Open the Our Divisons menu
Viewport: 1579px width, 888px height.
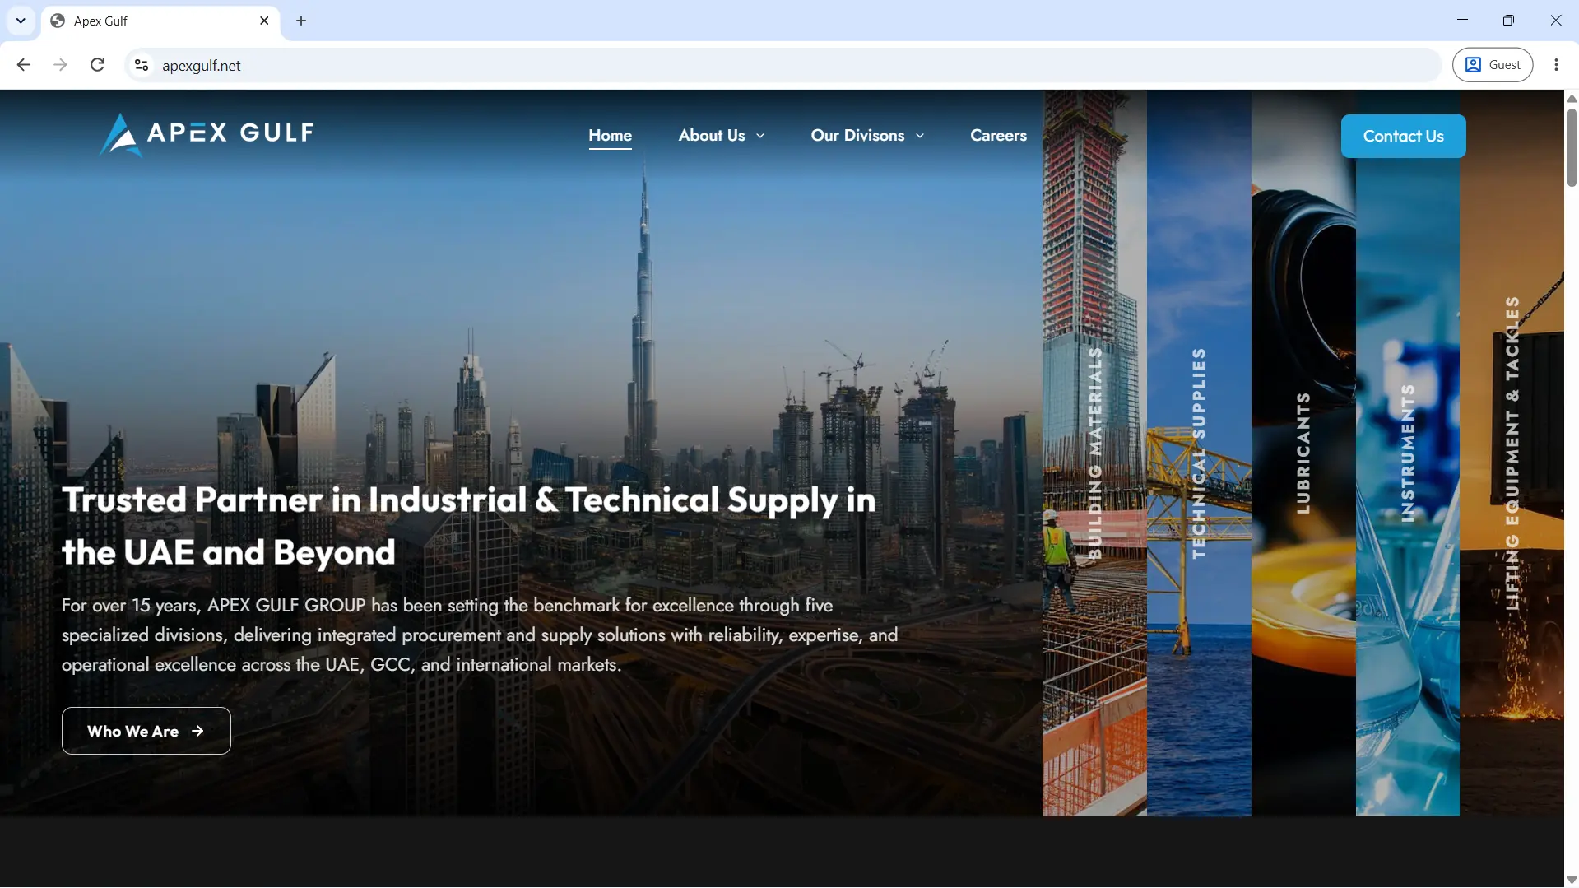pos(857,136)
